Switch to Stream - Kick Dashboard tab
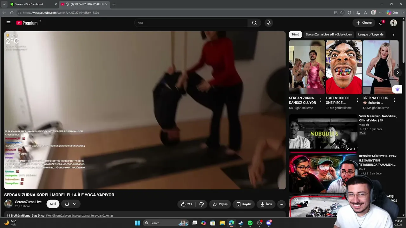The width and height of the screenshot is (406, 228). pos(34,4)
